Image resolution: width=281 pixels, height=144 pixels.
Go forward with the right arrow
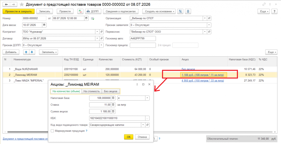[x=13, y=4]
